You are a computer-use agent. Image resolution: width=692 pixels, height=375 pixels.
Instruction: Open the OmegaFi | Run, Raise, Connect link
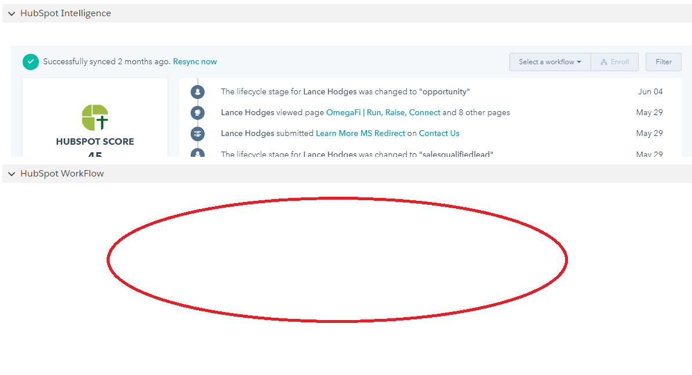tap(383, 112)
